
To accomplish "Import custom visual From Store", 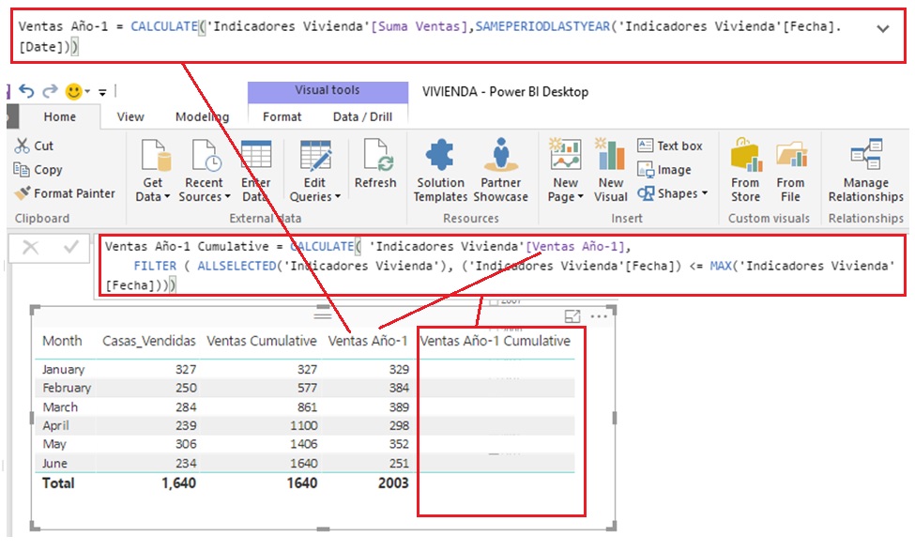I will (746, 171).
